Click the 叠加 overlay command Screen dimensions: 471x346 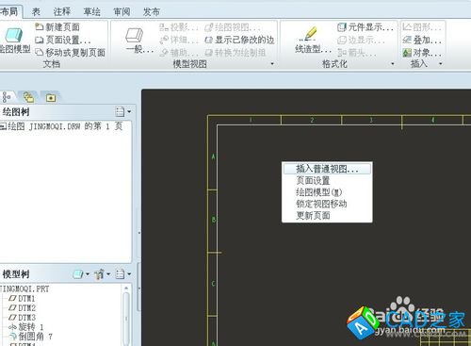(x=422, y=40)
